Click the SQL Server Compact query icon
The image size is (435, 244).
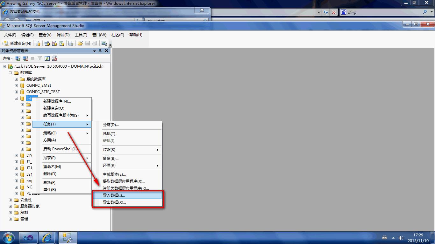[71, 43]
